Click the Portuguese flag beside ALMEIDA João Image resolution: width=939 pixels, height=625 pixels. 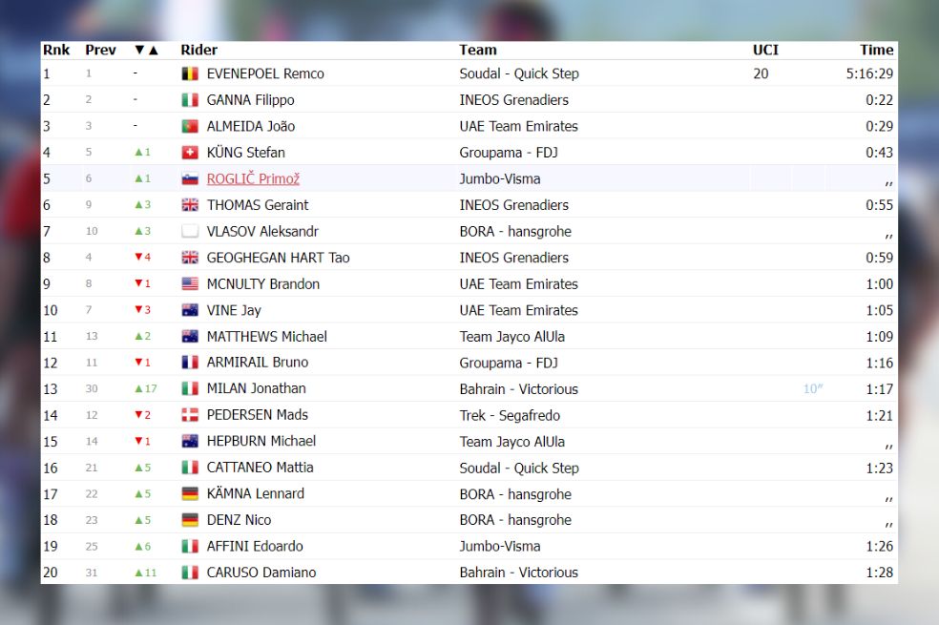190,126
